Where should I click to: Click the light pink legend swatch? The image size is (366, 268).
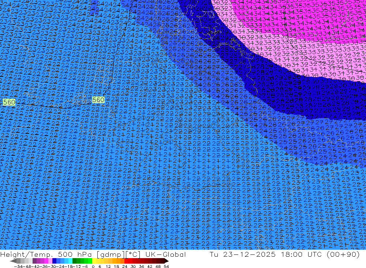pyautogui.click(x=50, y=261)
